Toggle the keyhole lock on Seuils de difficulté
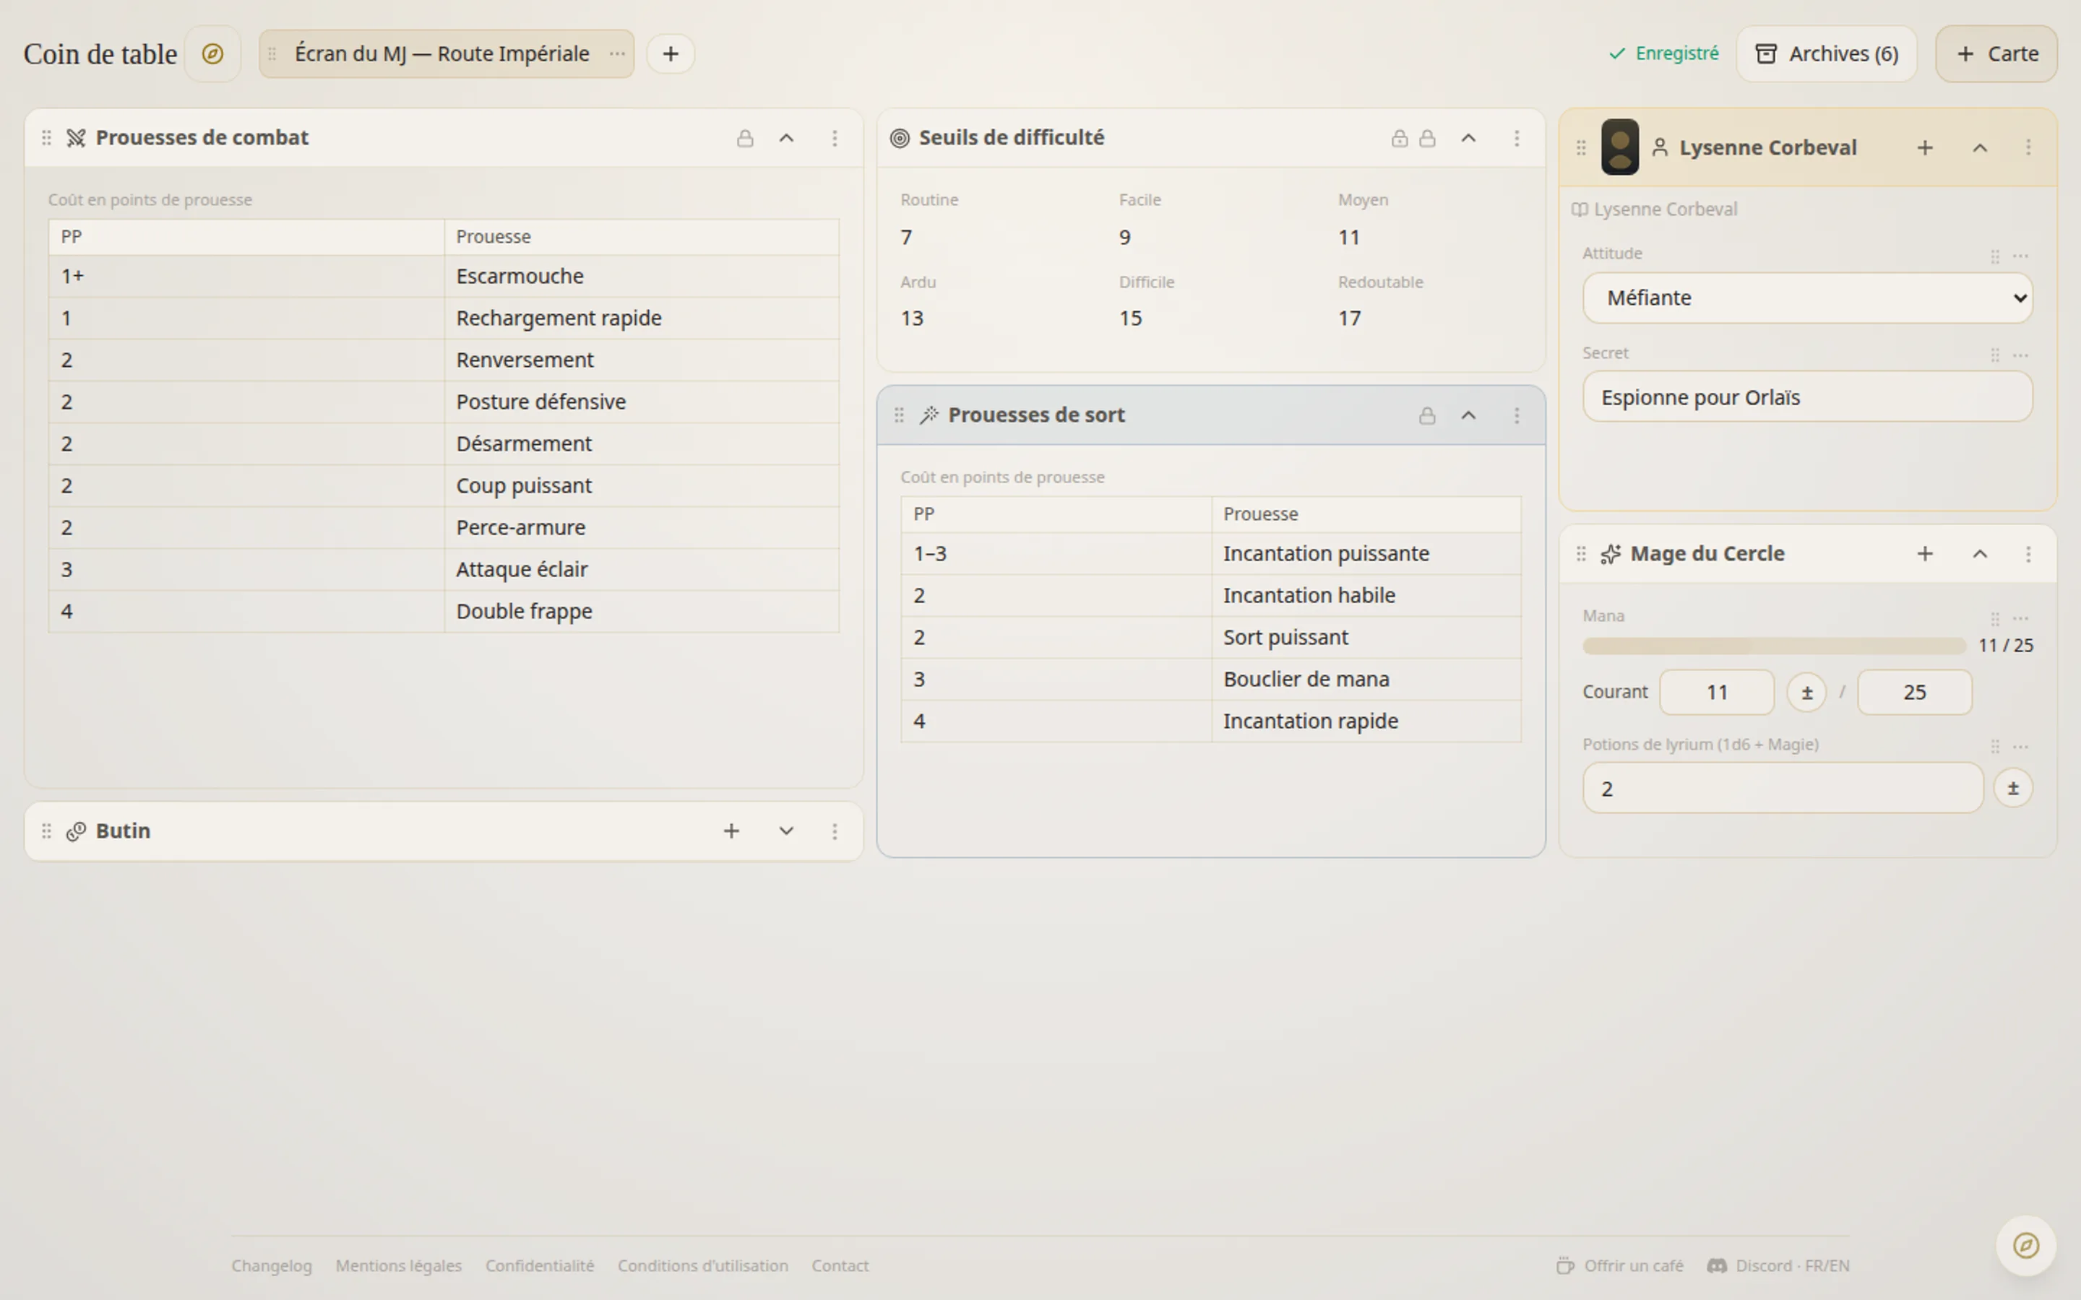This screenshot has height=1300, width=2081. click(x=1399, y=139)
